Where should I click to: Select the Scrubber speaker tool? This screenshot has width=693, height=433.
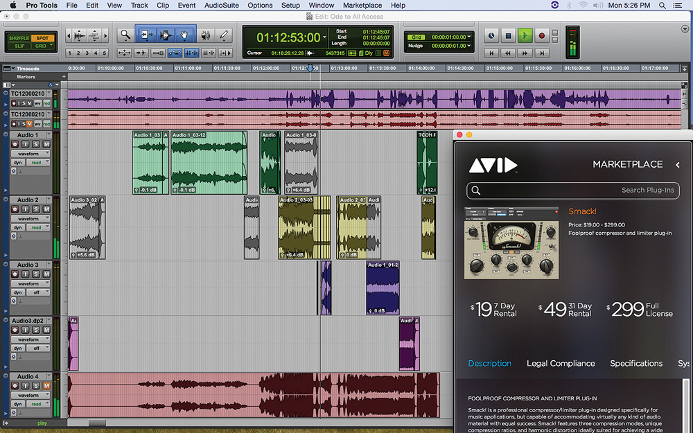[205, 35]
